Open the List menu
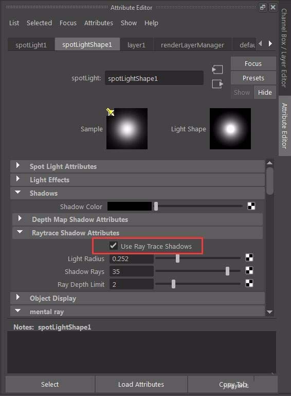This screenshot has height=396, width=291. 14,23
